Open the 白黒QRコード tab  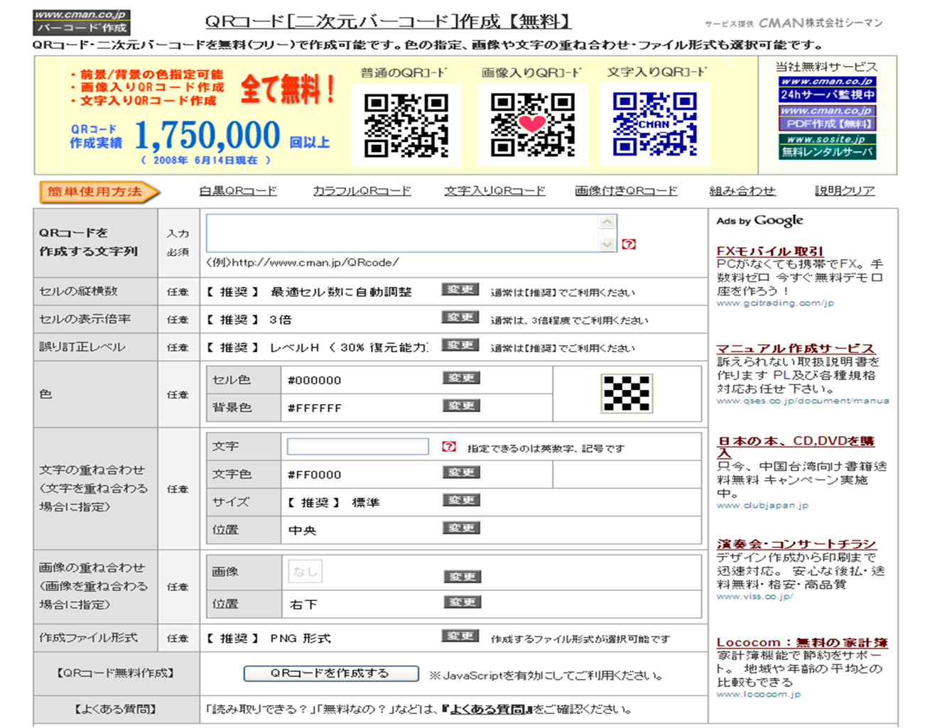coord(238,191)
